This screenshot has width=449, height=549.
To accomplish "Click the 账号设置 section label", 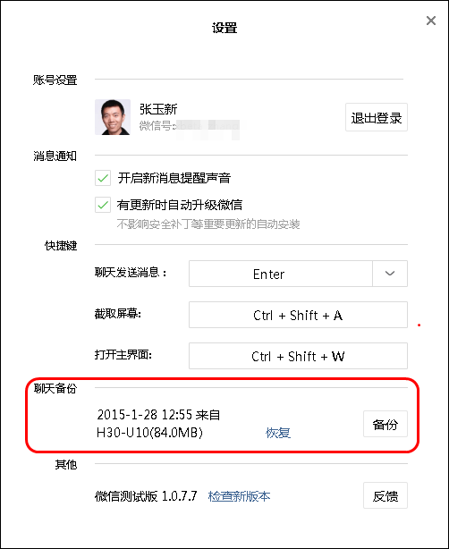I will coord(55,80).
